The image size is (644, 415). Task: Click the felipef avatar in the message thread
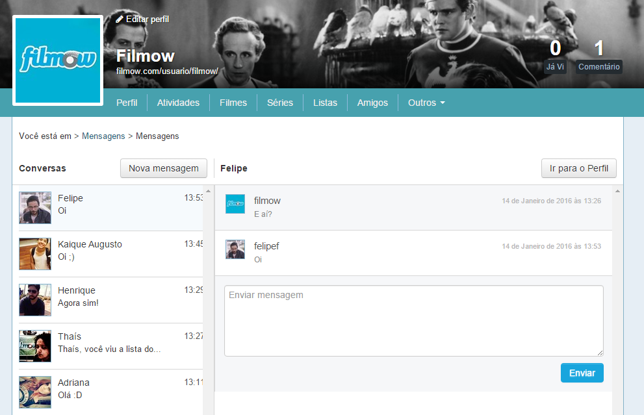click(x=235, y=249)
